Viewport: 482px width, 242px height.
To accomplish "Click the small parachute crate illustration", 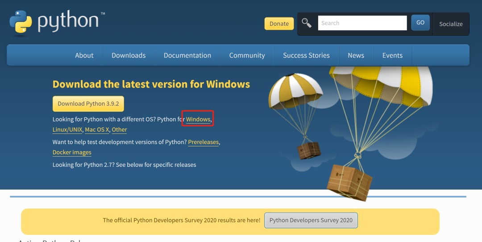I will tap(309, 150).
